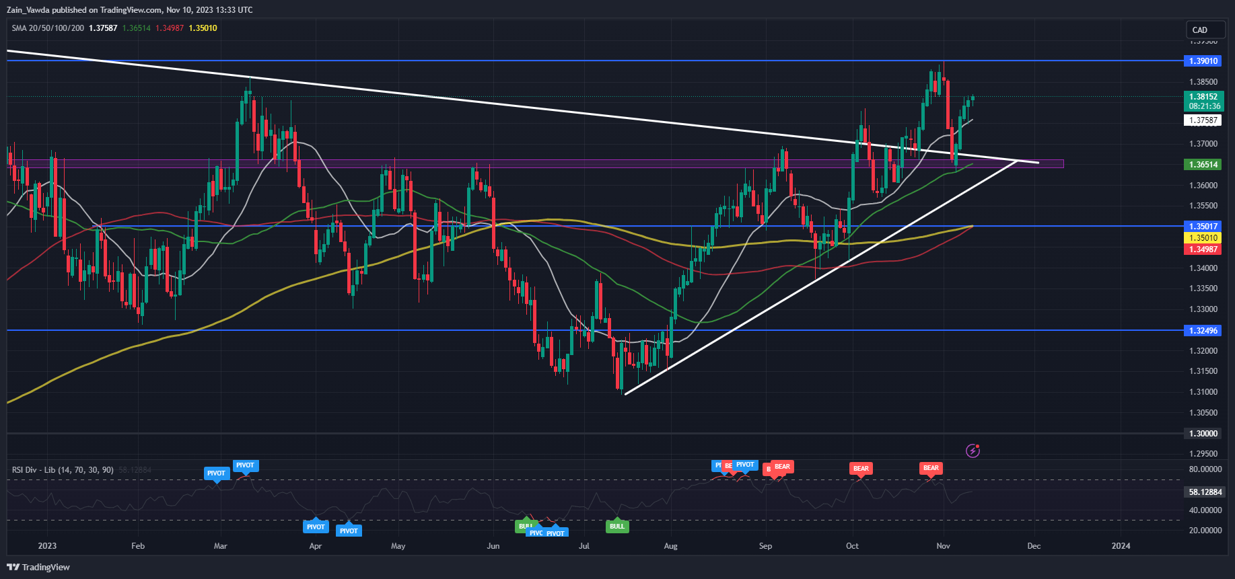Click the green 1.36514 value in the SMA legend
Screen dimensions: 1235x579
coord(136,28)
